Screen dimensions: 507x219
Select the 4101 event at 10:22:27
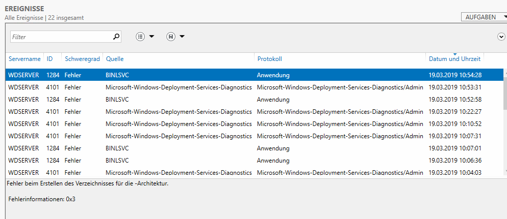coord(254,111)
